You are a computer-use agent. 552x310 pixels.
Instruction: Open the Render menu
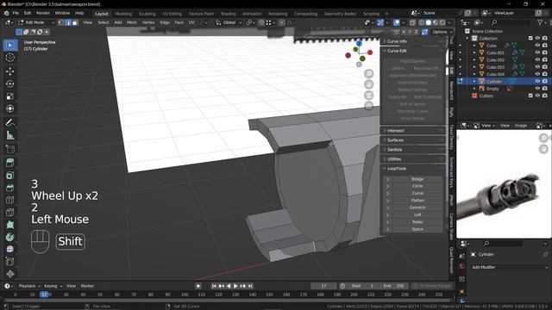[43, 13]
